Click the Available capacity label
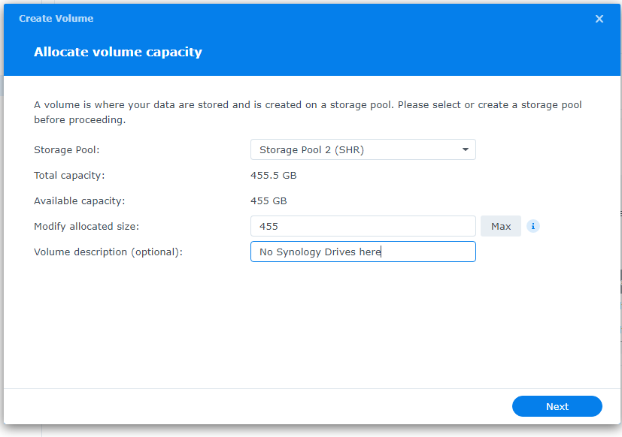This screenshot has height=437, width=622. (x=79, y=201)
